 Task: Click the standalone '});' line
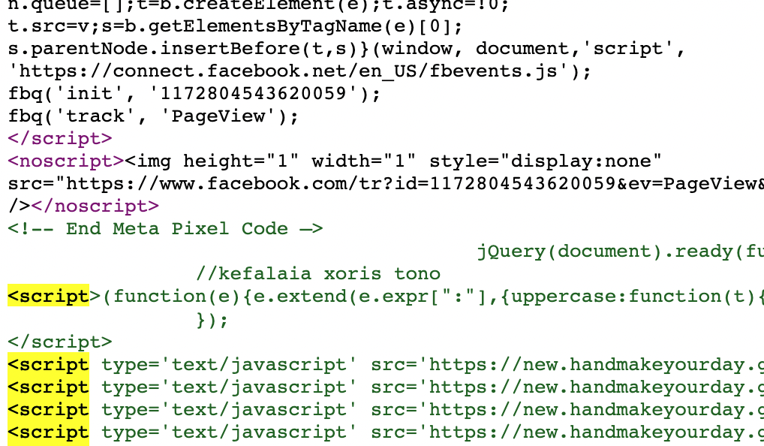point(212,321)
